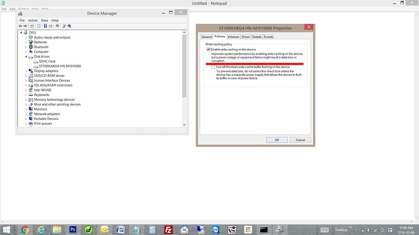Select IDE ATA/ATAPI controllers entry
The width and height of the screenshot is (419, 235).
coord(53,85)
